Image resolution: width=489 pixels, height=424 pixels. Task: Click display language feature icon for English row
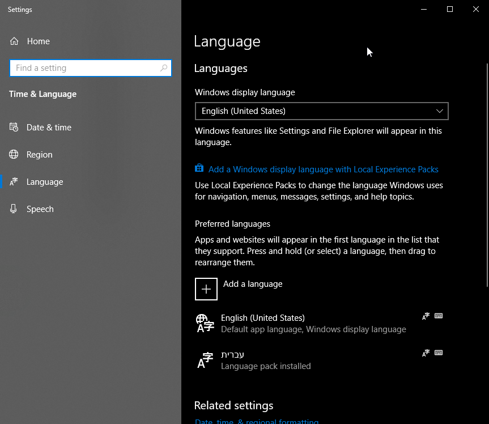(426, 316)
